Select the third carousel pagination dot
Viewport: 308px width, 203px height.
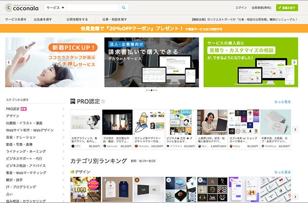click(x=152, y=90)
